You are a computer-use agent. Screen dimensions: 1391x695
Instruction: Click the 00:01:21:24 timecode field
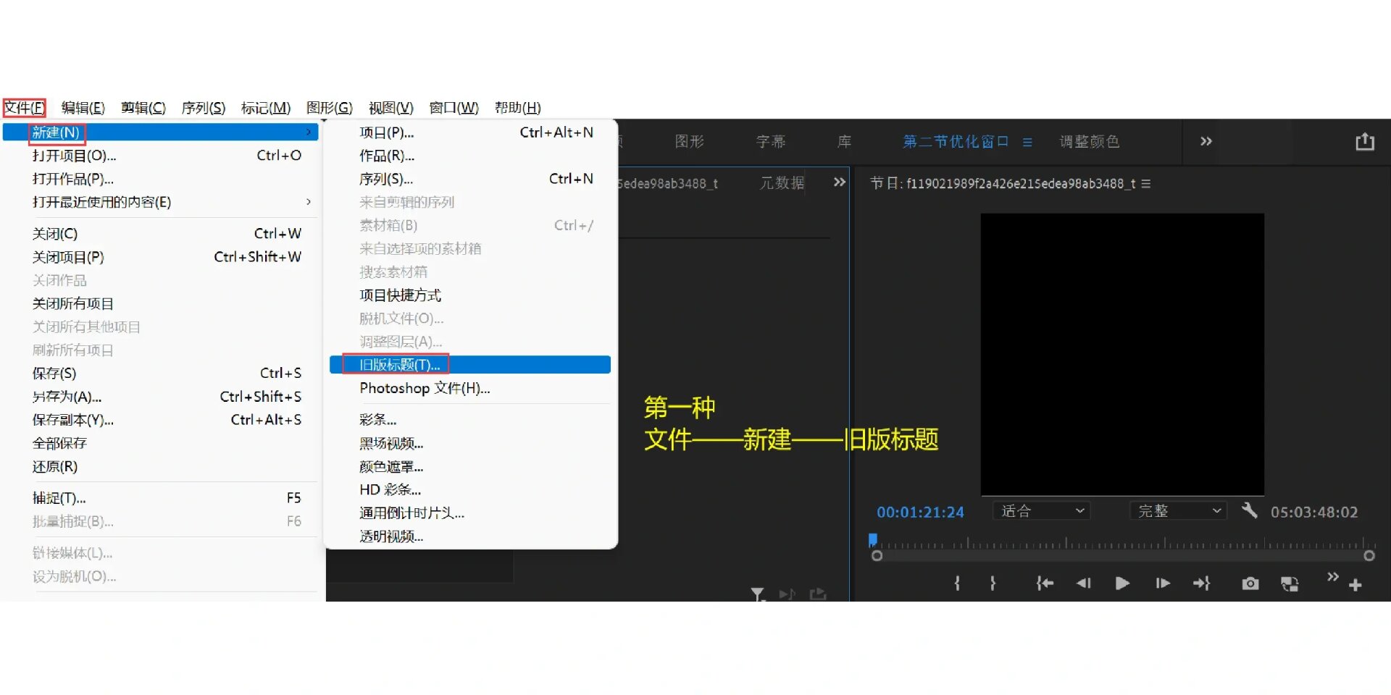click(920, 512)
